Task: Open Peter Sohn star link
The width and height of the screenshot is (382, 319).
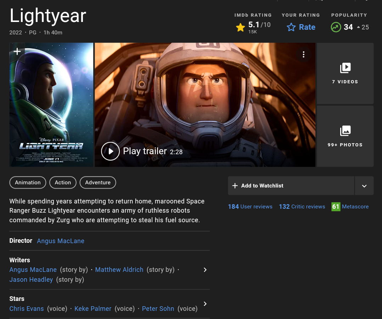Action: (x=158, y=308)
